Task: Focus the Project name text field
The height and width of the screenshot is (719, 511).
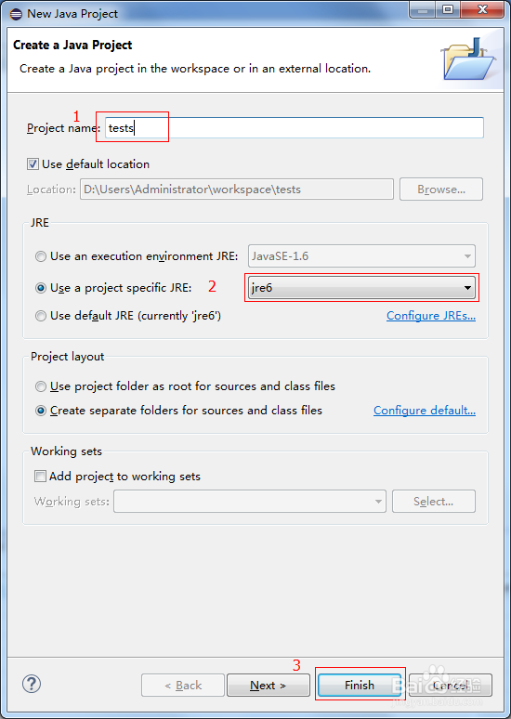Action: coord(294,127)
